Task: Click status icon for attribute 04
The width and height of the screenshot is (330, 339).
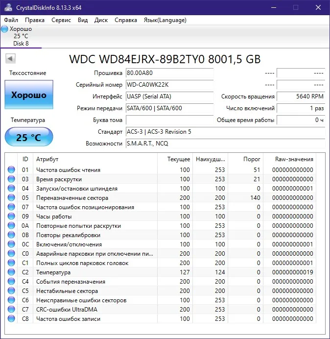Action: (x=11, y=188)
